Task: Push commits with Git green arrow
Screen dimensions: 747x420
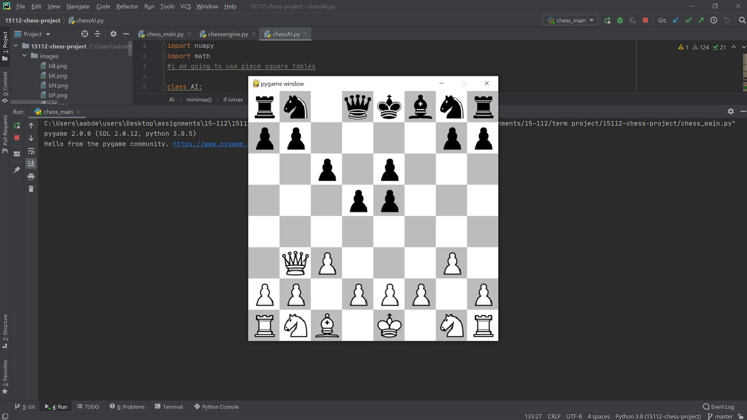Action: (701, 20)
